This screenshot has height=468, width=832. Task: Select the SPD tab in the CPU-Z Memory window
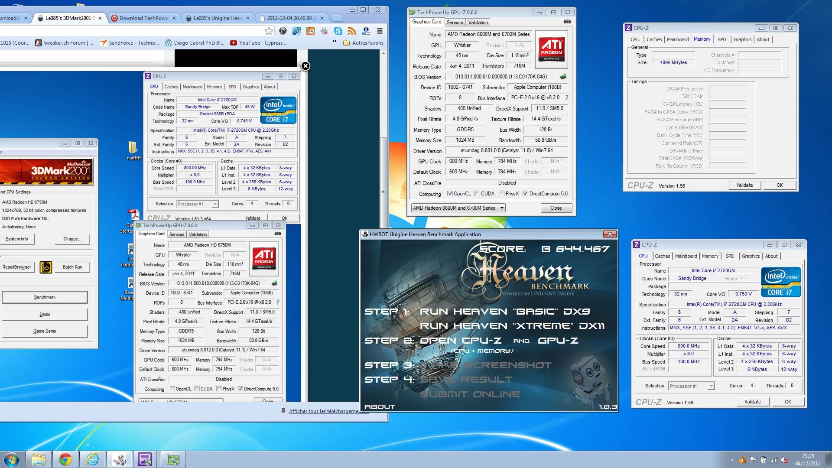(x=721, y=39)
